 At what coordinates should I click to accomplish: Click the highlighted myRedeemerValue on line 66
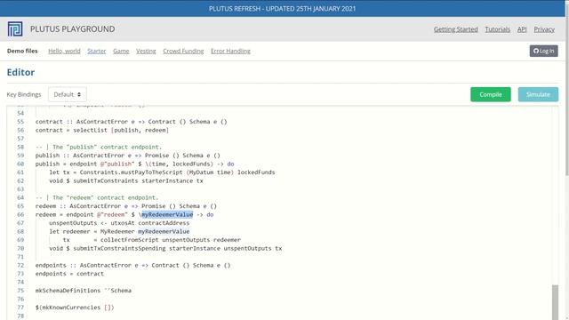pyautogui.click(x=167, y=214)
